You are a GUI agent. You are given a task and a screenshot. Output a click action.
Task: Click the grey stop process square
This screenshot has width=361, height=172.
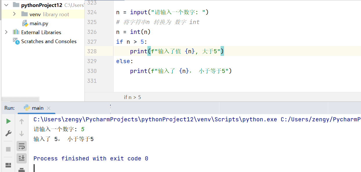tap(8, 149)
